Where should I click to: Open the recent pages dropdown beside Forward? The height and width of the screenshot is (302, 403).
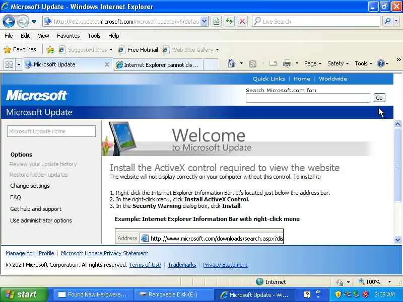coord(34,22)
